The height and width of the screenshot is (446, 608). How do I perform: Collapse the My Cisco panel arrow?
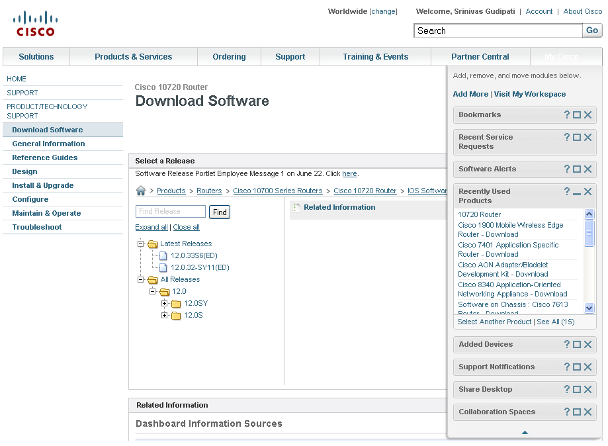[x=525, y=432]
